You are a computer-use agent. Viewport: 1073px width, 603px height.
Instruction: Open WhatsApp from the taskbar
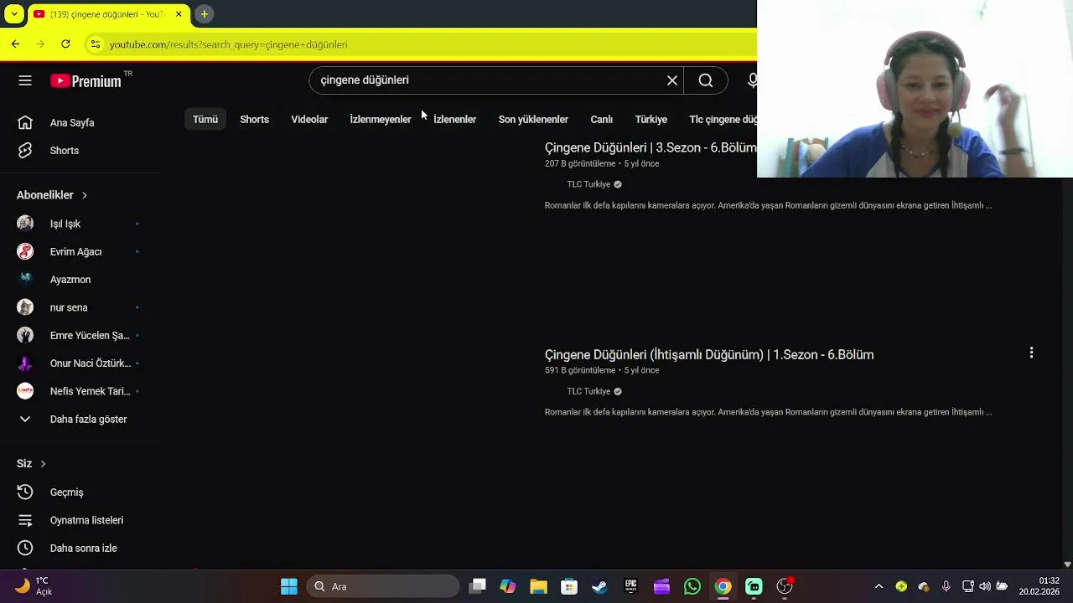click(692, 586)
